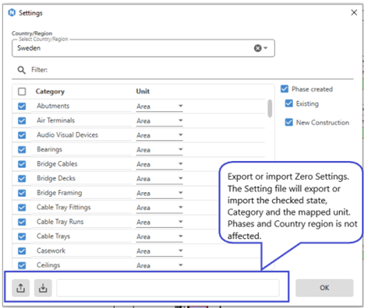Screen dimensions: 368x308
Task: Click the category list scrollbar thumb
Action: 270,108
